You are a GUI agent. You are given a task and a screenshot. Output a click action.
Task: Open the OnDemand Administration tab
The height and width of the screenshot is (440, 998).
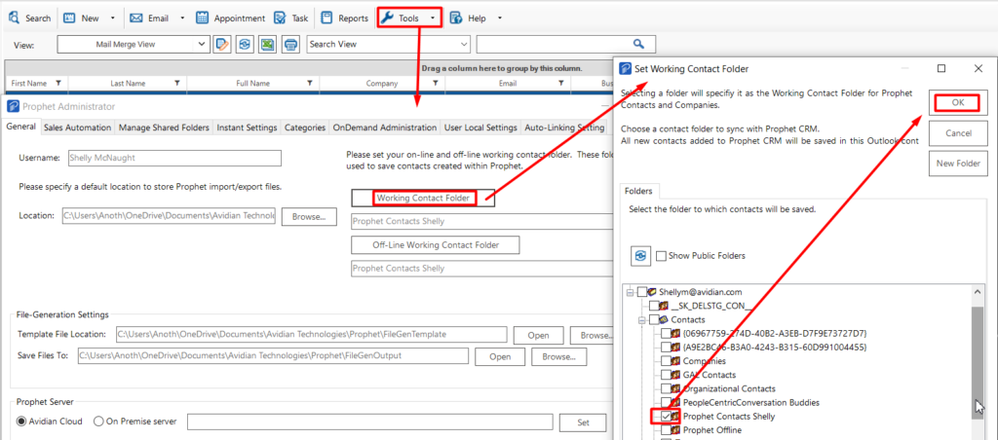tap(384, 128)
